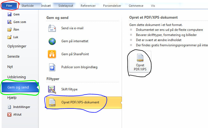Select the Gem på SharePoint option
Screen dimensions: 208x128
(x=75, y=54)
